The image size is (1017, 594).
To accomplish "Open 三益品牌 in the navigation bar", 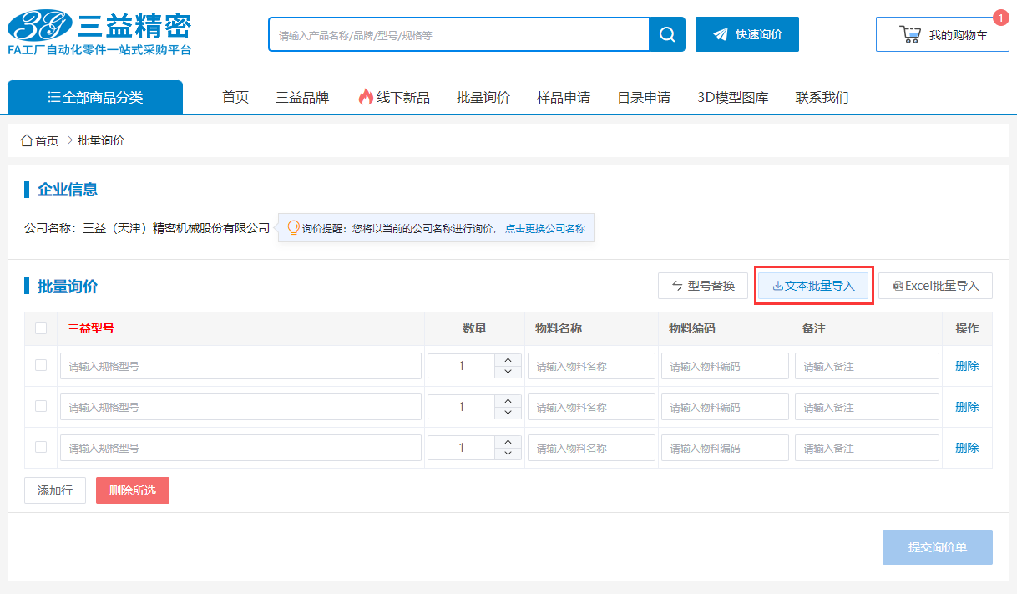I will coord(303,98).
